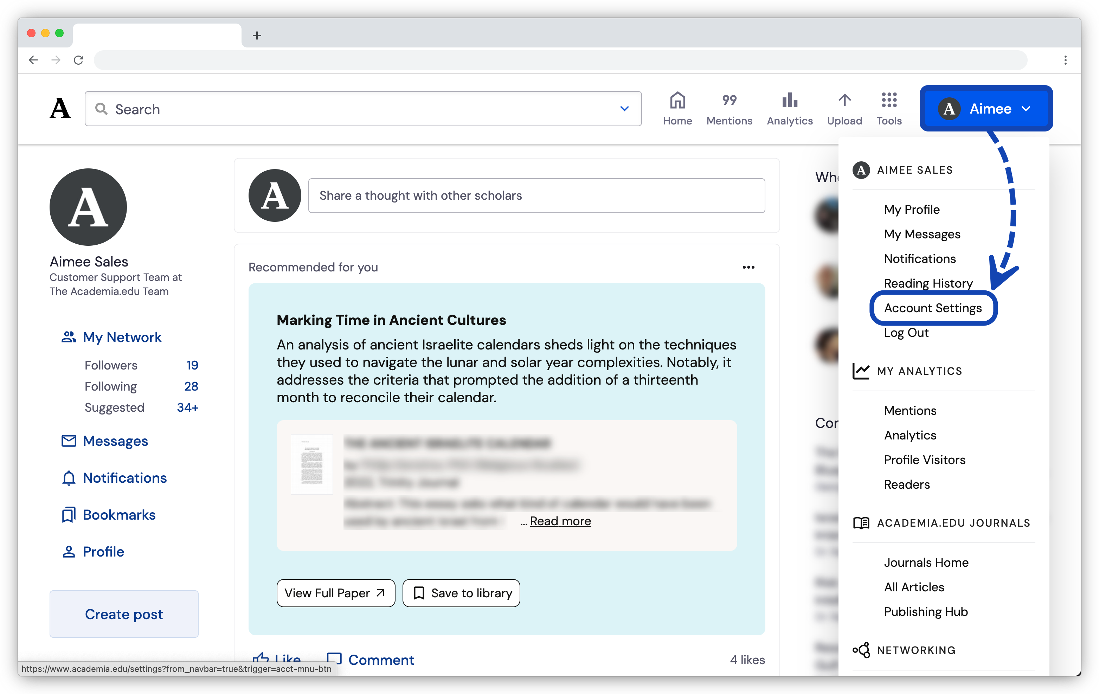Click the Notifications bell icon in sidebar
This screenshot has height=694, width=1099.
(69, 478)
